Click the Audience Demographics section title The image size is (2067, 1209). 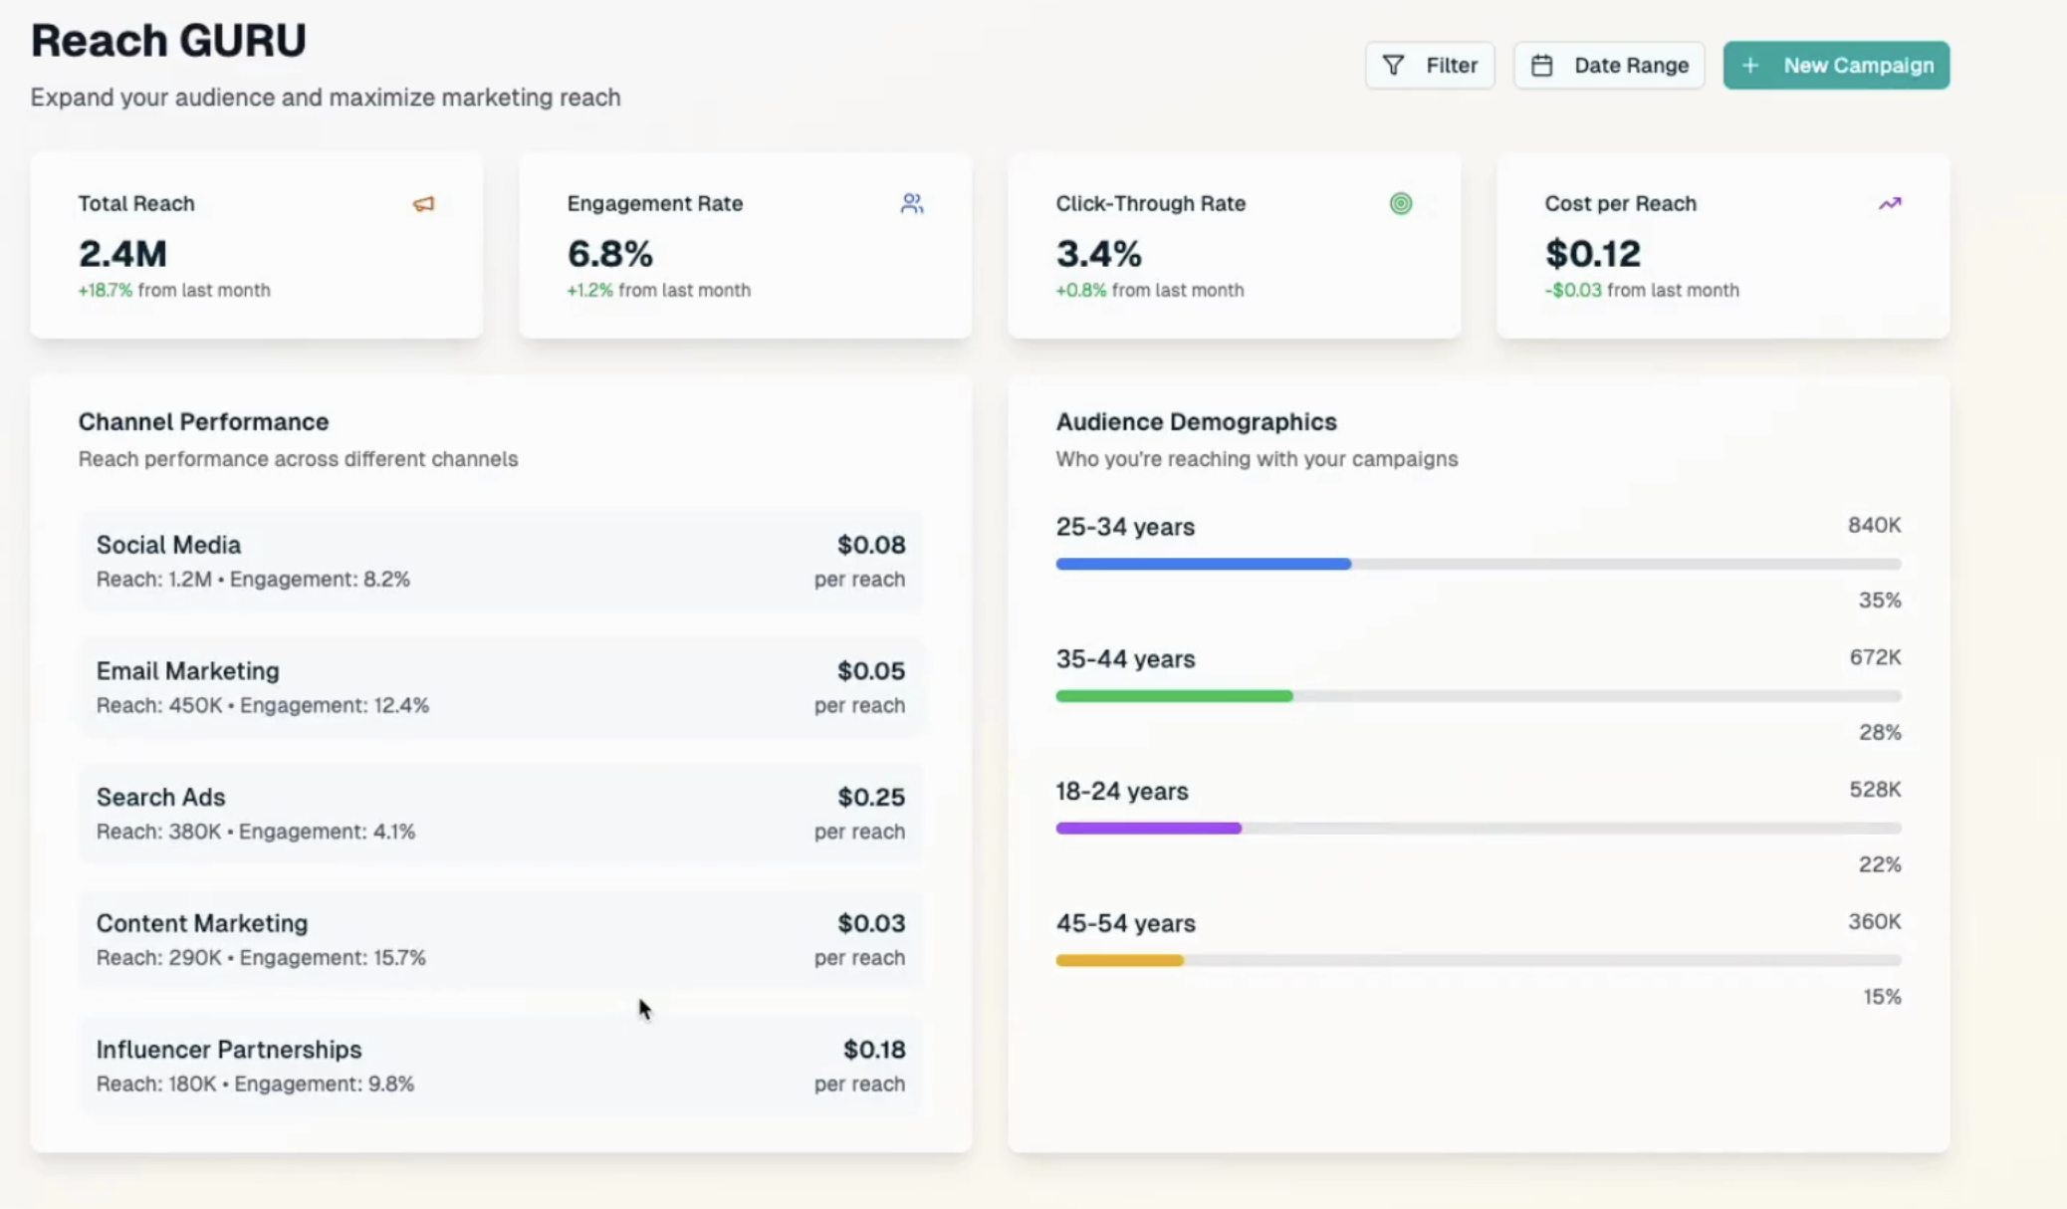(1196, 421)
